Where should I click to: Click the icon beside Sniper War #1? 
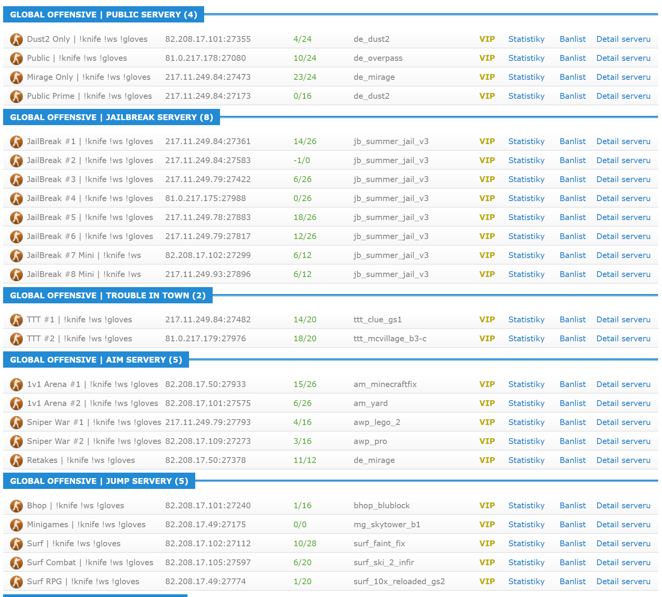(x=16, y=423)
